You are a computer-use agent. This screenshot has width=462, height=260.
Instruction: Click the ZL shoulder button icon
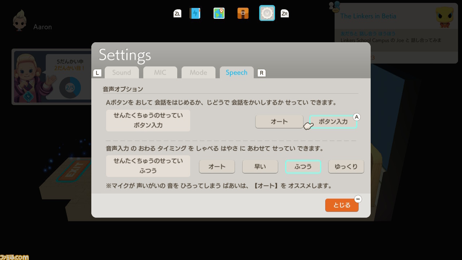point(177,14)
